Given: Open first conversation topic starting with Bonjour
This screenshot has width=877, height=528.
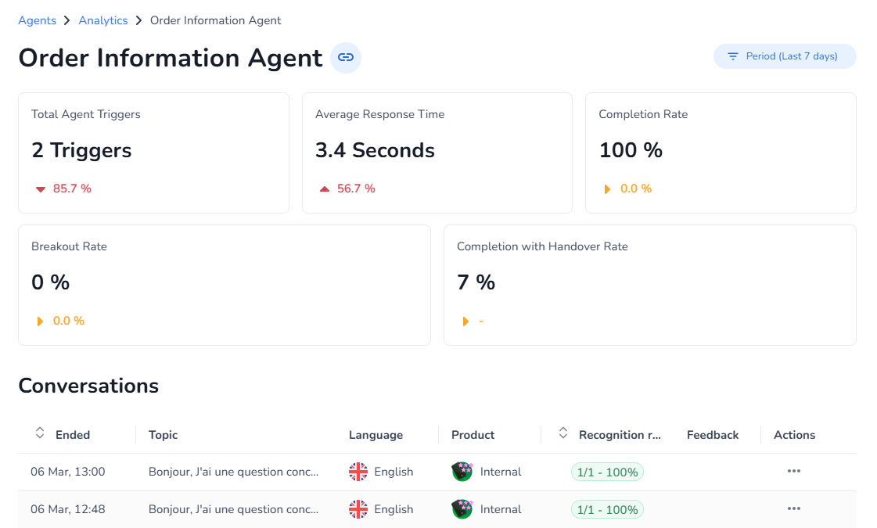Looking at the screenshot, I should click(x=234, y=472).
